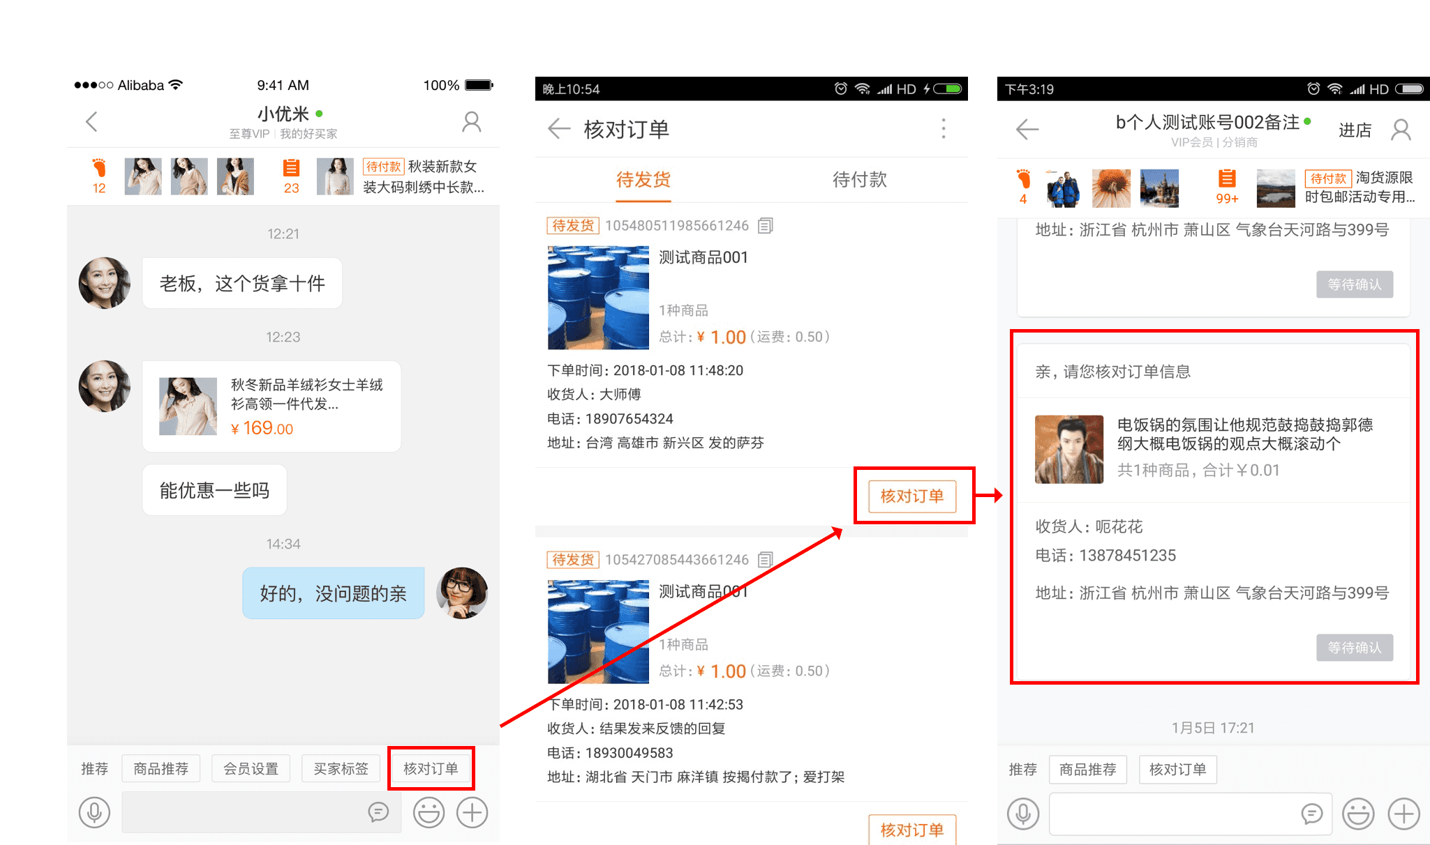Screen dimensions: 1430x845
Task: Switch to the 待付款 tab
Action: (859, 180)
